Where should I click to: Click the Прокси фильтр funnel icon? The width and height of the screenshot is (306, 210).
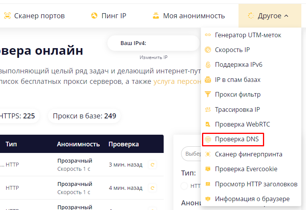coord(208,94)
